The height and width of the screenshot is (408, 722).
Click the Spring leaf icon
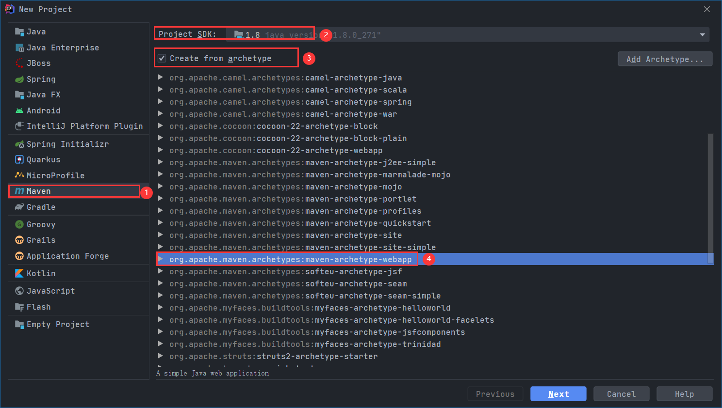19,79
